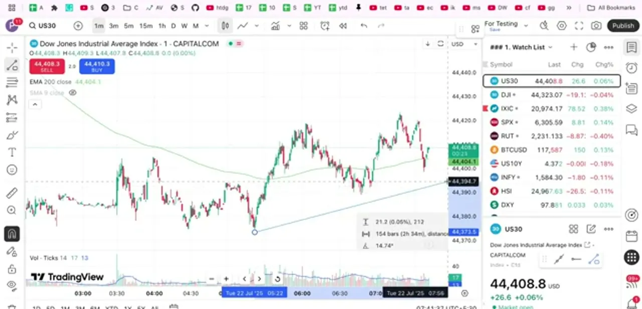Click the blue BUY 44,410.3 button
Viewport: 642px width, 309px height.
[x=97, y=66]
